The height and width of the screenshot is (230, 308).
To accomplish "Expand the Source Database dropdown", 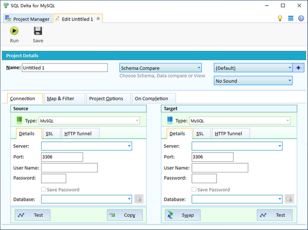I will click(129, 199).
